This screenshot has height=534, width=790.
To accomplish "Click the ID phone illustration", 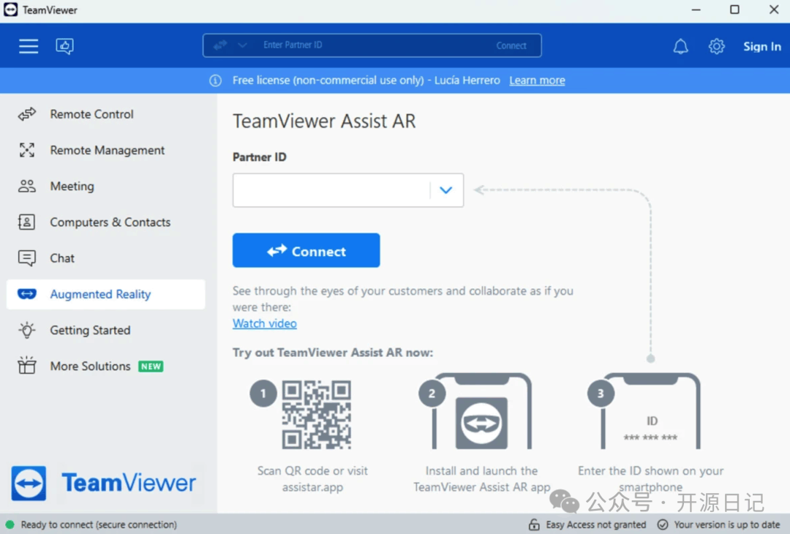I will (x=650, y=411).
